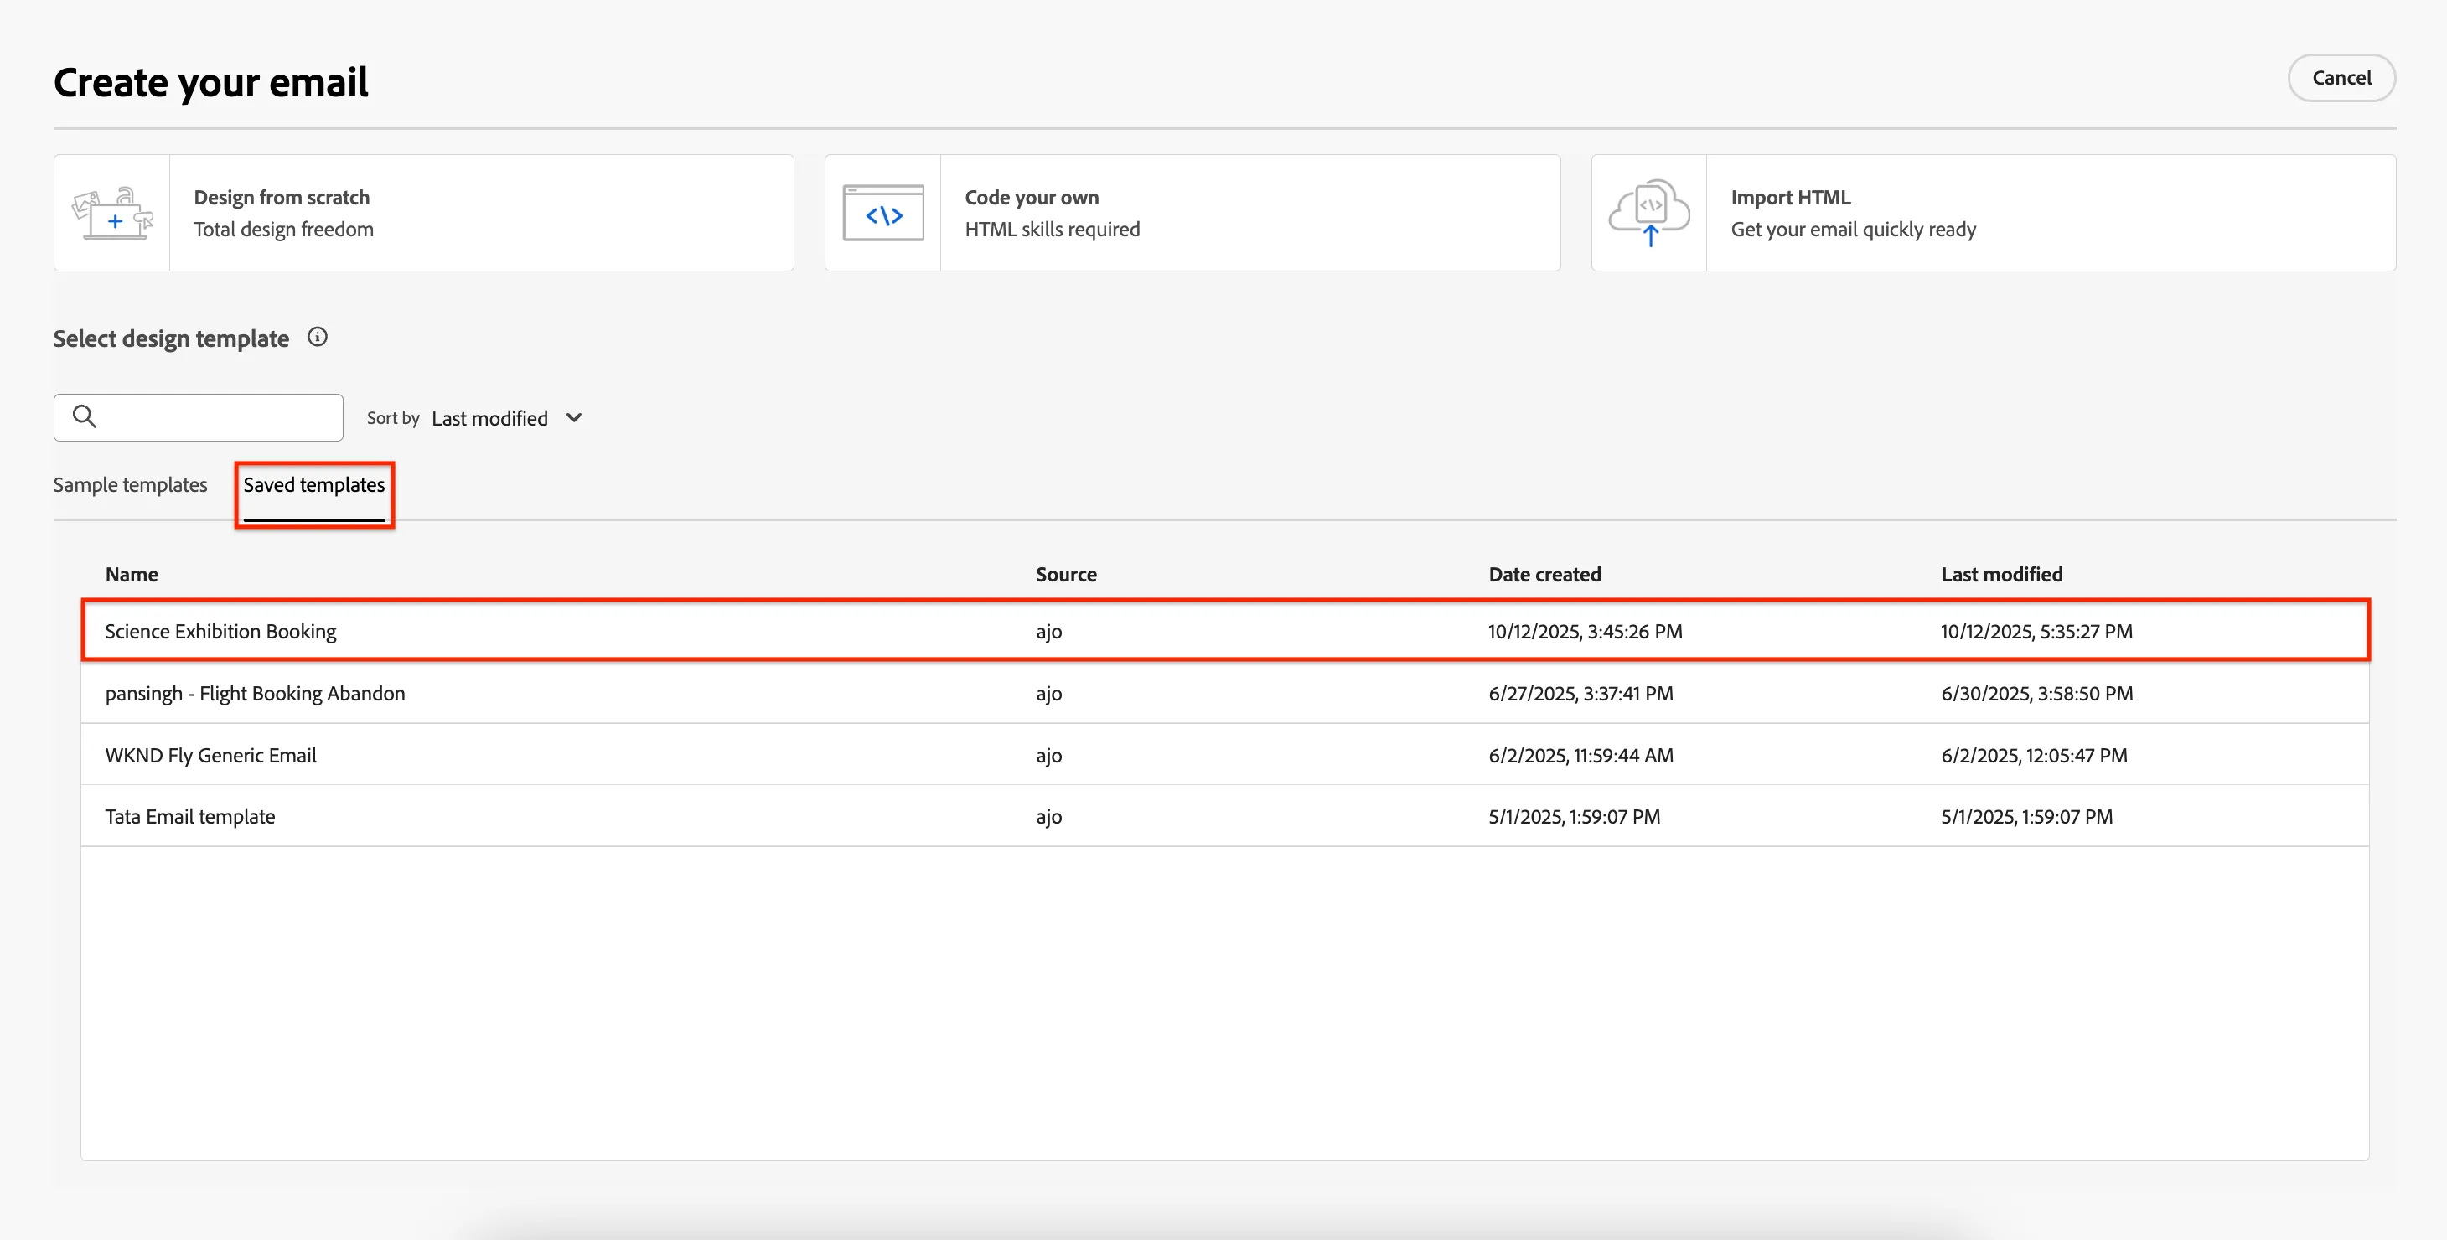This screenshot has width=2447, height=1240.
Task: Click the Last modified column header
Action: 2001,575
